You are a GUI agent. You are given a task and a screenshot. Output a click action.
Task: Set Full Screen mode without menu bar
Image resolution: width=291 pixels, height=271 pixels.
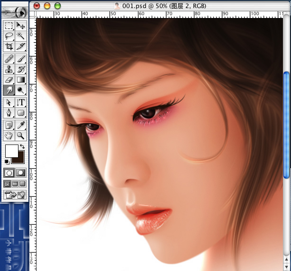click(22, 184)
